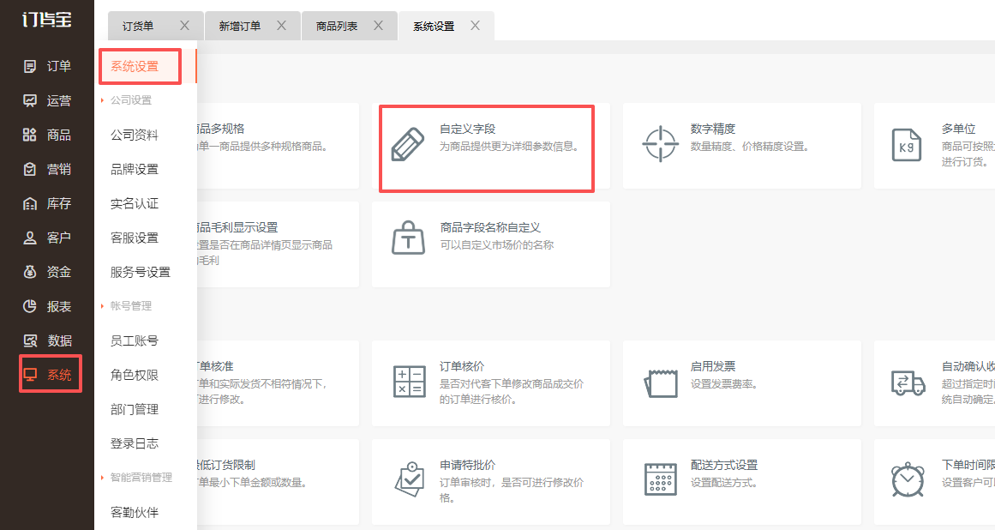Close the 订货单 tab
Image resolution: width=995 pixels, height=530 pixels.
point(184,26)
